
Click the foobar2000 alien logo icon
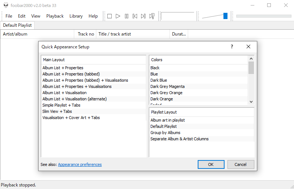(6, 5)
